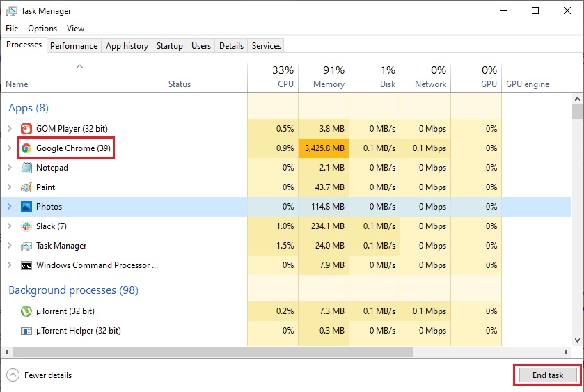
Task: Switch to the Startup tab
Action: [169, 46]
